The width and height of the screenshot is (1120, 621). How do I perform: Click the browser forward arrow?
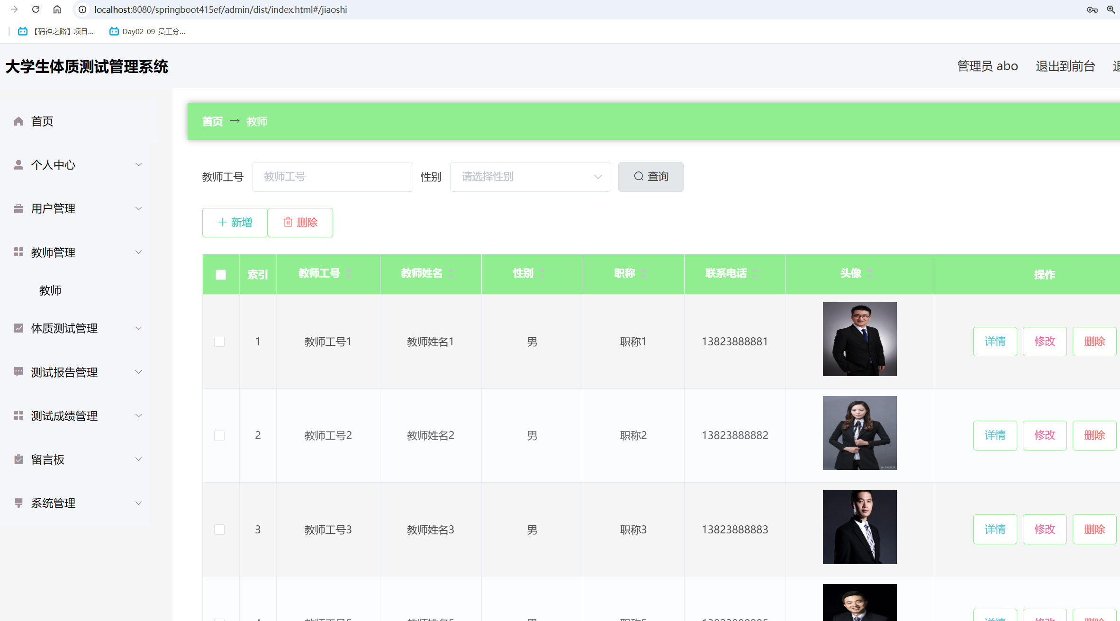(x=14, y=9)
